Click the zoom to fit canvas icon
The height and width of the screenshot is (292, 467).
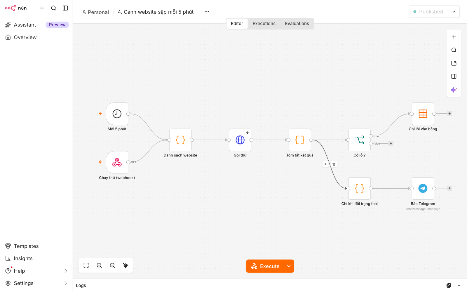click(x=86, y=265)
